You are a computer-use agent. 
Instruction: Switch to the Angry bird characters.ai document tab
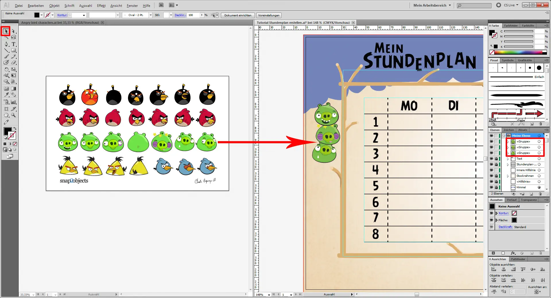(x=60, y=23)
